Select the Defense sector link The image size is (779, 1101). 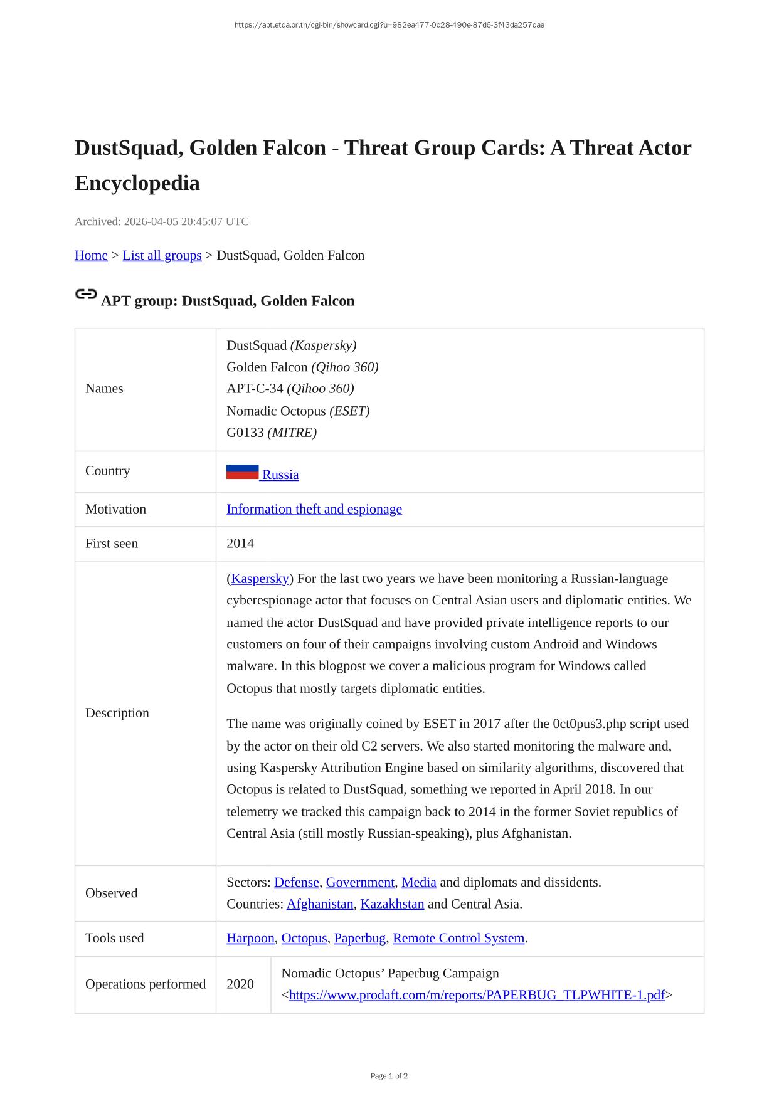tap(297, 882)
